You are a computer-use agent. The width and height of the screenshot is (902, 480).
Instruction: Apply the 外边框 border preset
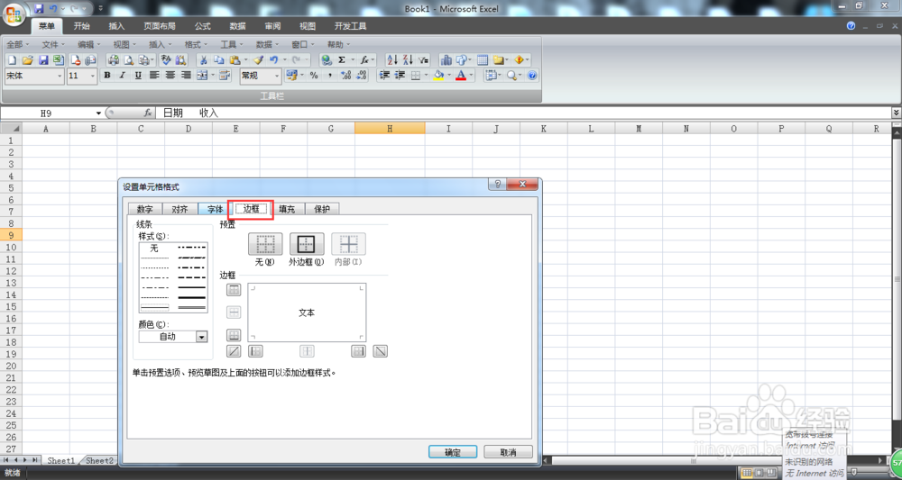(x=307, y=244)
